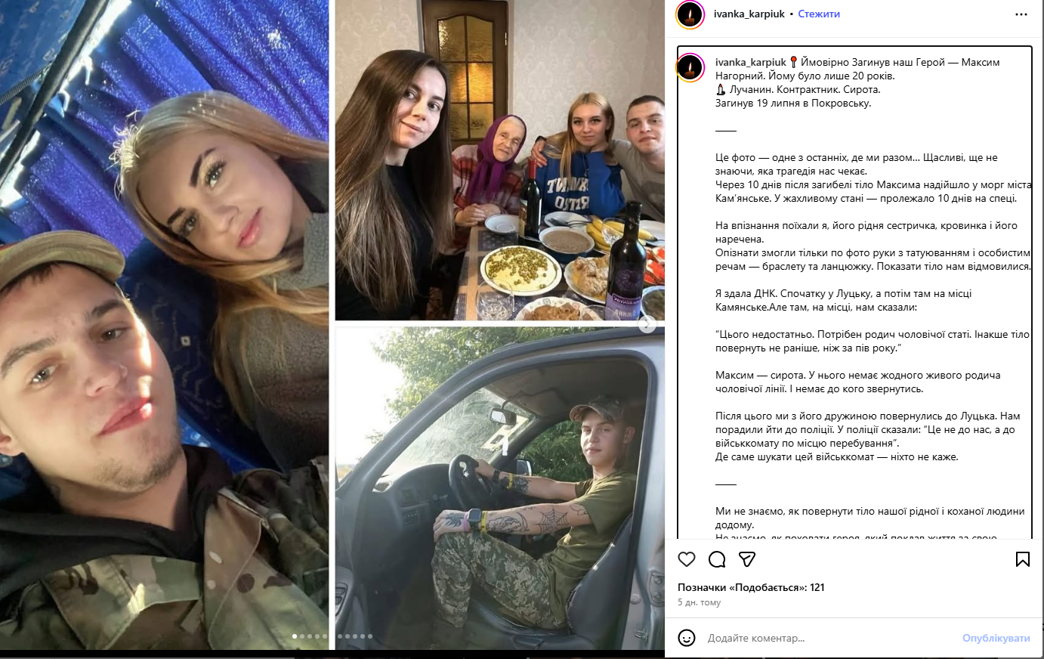Viewport: 1044px width, 659px height.
Task: Open the ivanka_karpiuk username at the caption start
Action: (x=751, y=62)
